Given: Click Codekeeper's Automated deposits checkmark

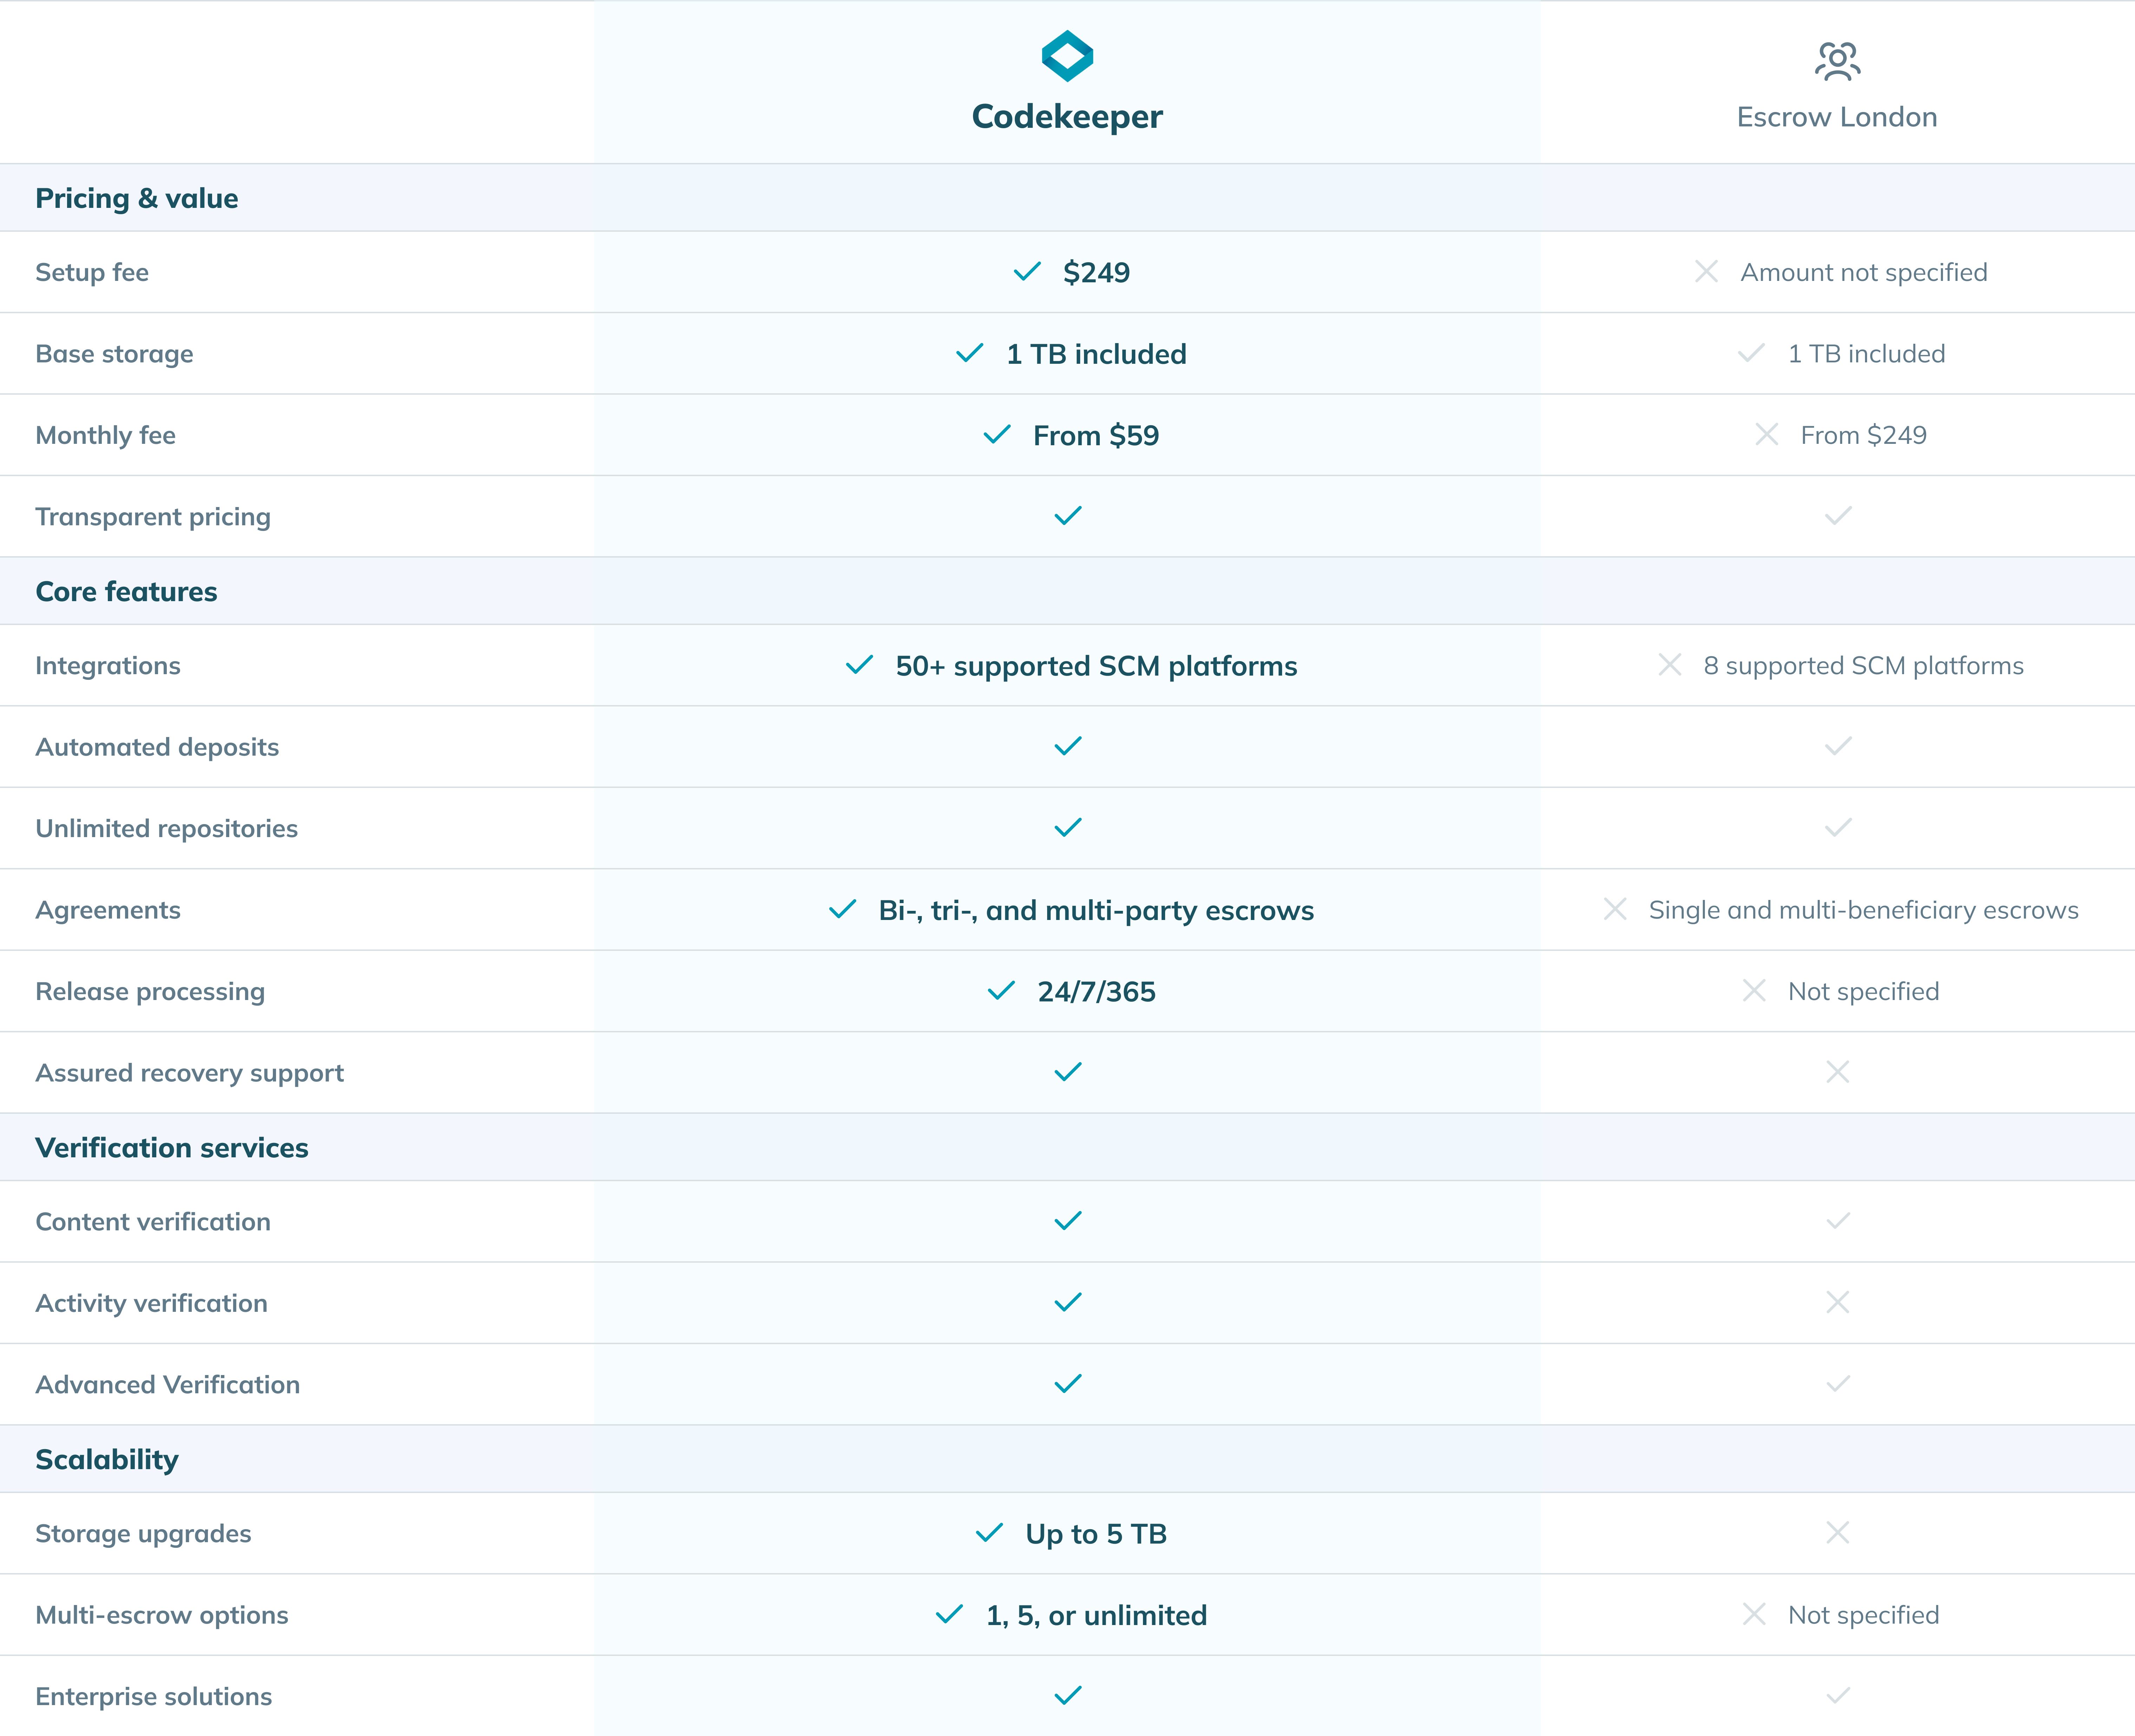Looking at the screenshot, I should [x=1068, y=746].
